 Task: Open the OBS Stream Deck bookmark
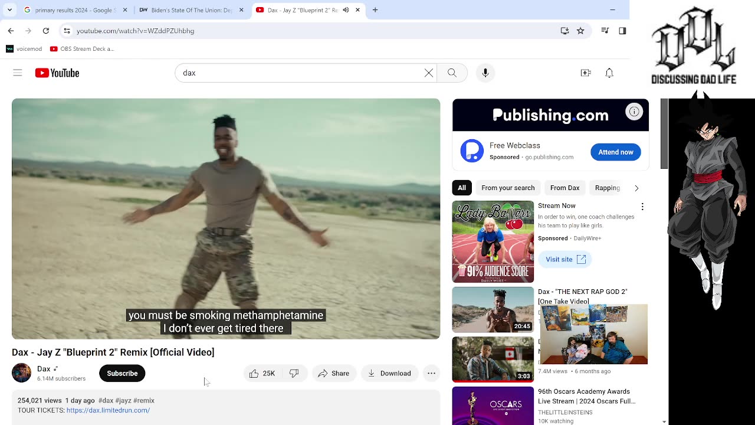pos(82,49)
